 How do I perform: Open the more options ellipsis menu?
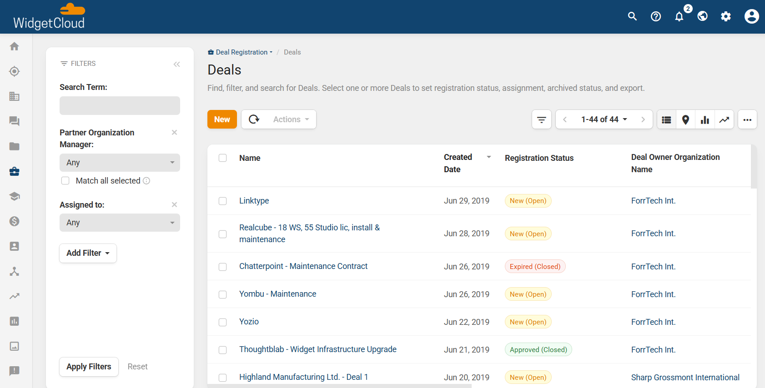point(747,120)
